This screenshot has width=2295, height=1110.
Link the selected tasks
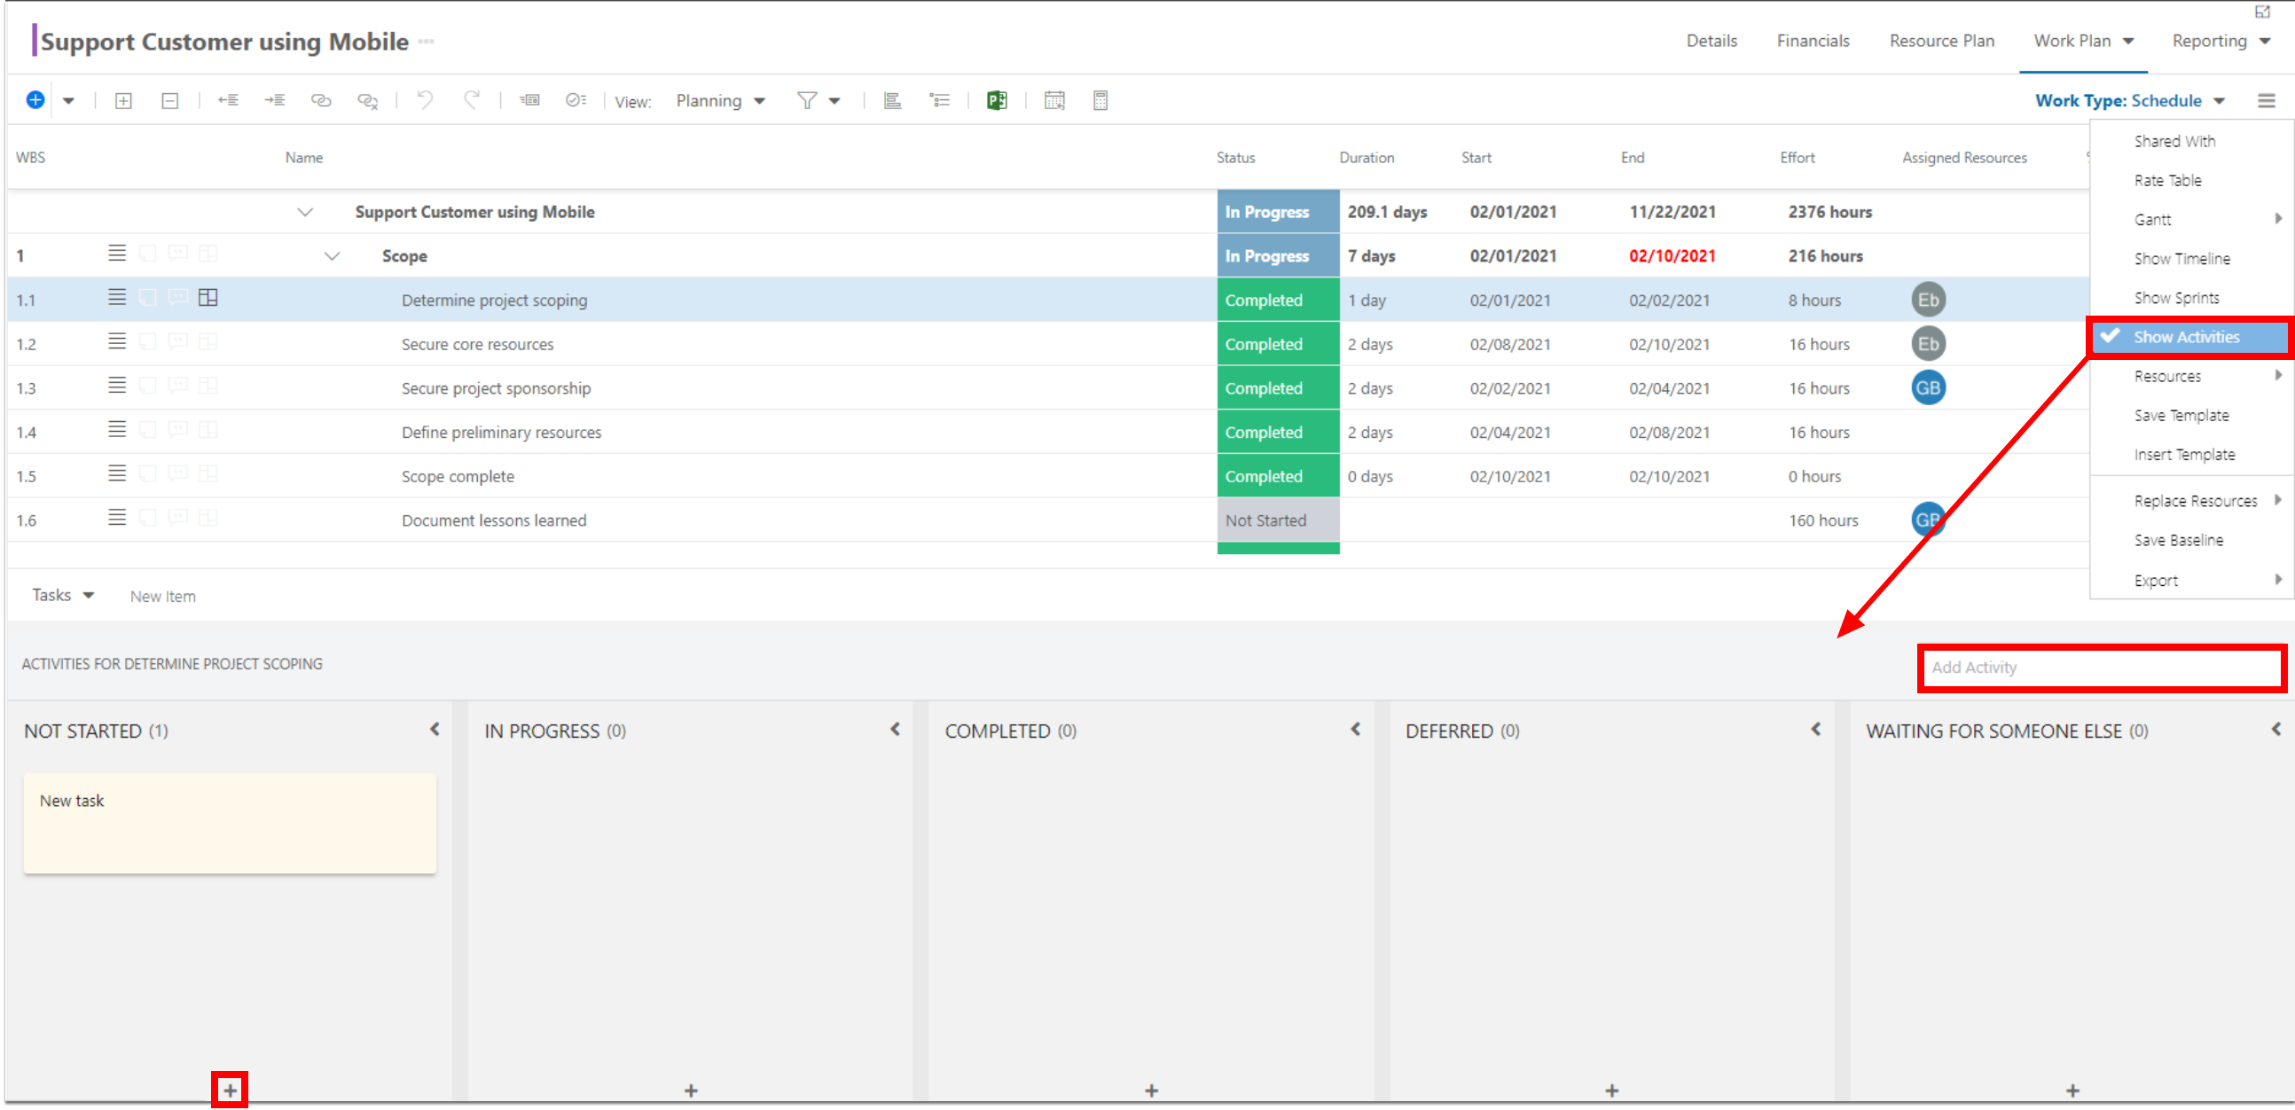[x=321, y=101]
